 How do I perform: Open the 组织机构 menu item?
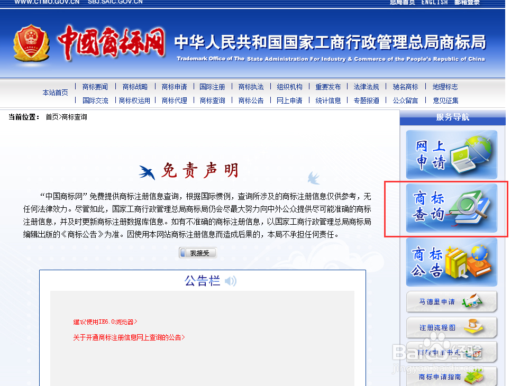[289, 87]
